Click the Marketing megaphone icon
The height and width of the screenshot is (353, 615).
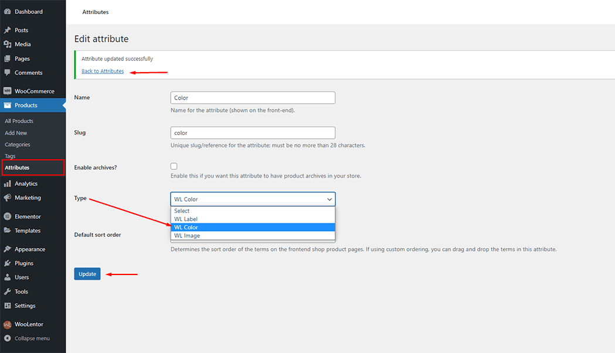7,198
